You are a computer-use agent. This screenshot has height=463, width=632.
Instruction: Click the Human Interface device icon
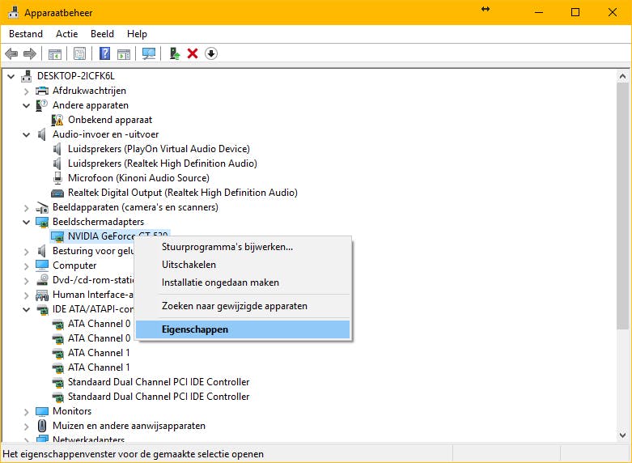point(42,295)
